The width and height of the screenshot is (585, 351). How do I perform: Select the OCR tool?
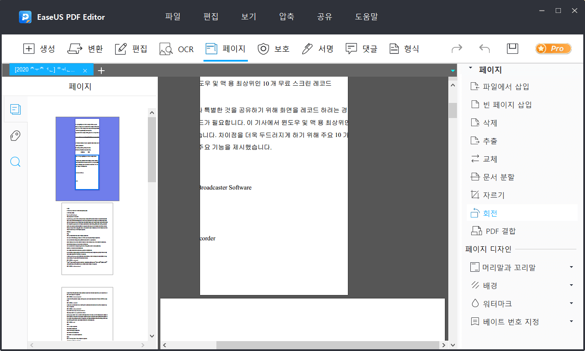176,49
